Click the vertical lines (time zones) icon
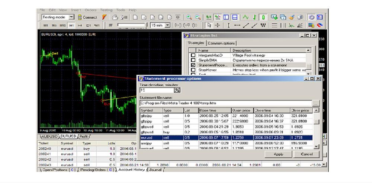This screenshot has width=372, height=183. point(283,25)
